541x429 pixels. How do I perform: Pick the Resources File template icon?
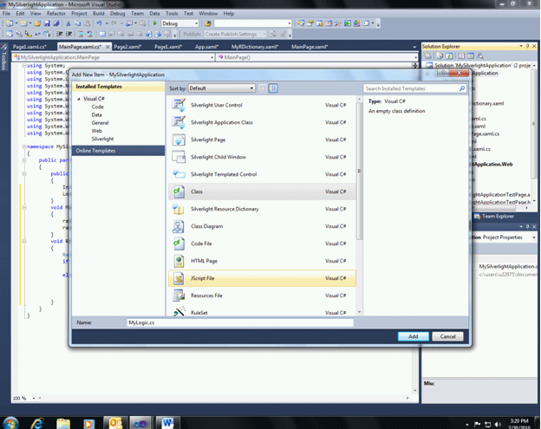(179, 296)
